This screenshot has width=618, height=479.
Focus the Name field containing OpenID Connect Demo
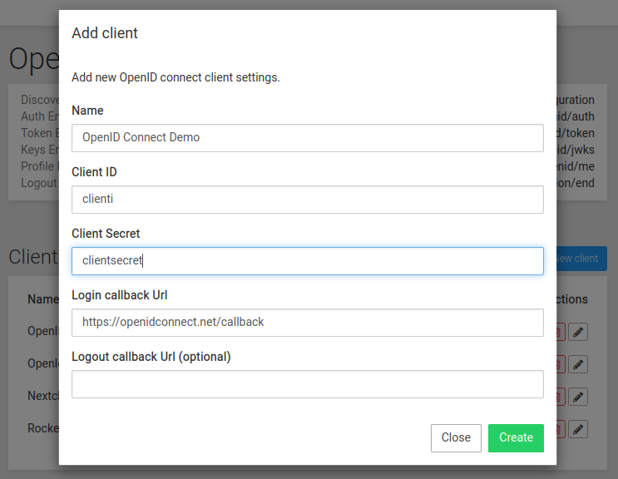[x=307, y=138]
